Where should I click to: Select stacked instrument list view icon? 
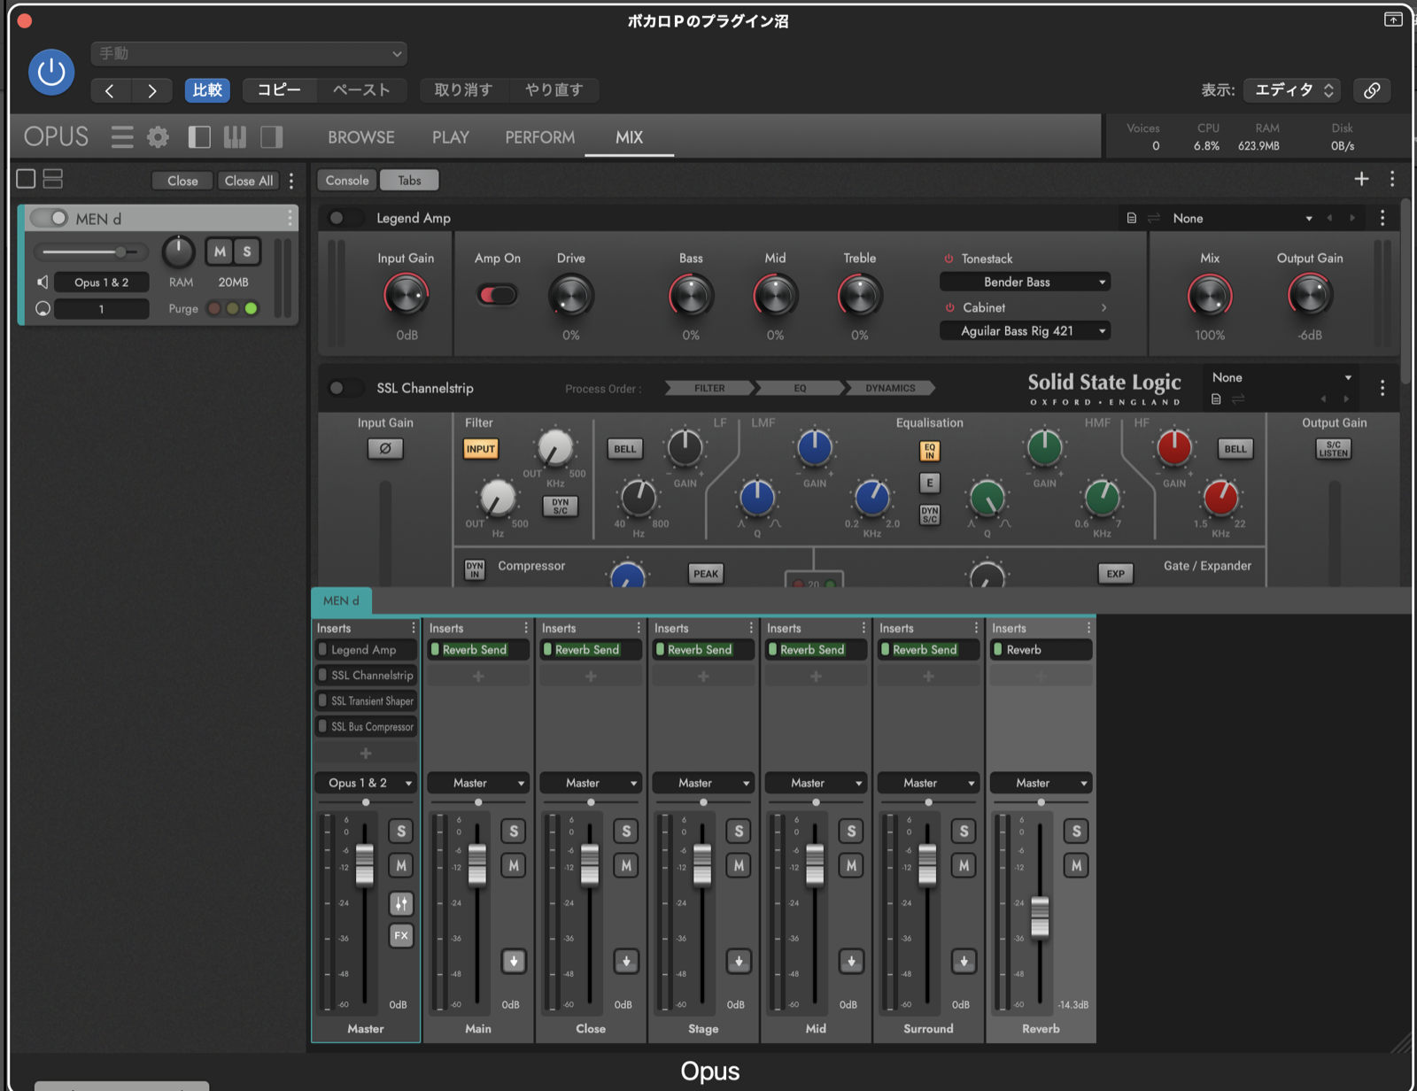(53, 179)
